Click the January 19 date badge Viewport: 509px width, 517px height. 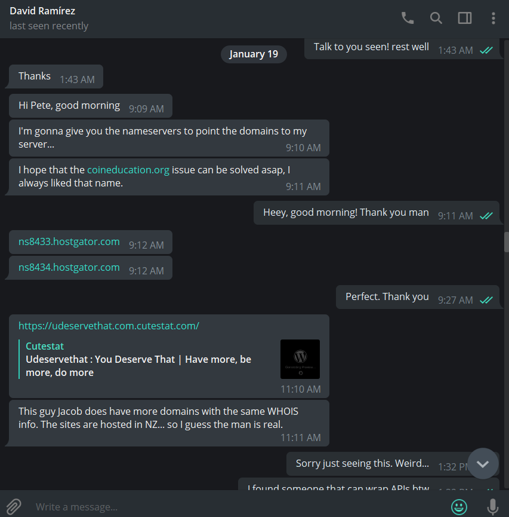tap(254, 54)
